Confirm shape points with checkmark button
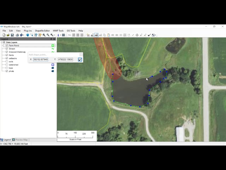 80,59
